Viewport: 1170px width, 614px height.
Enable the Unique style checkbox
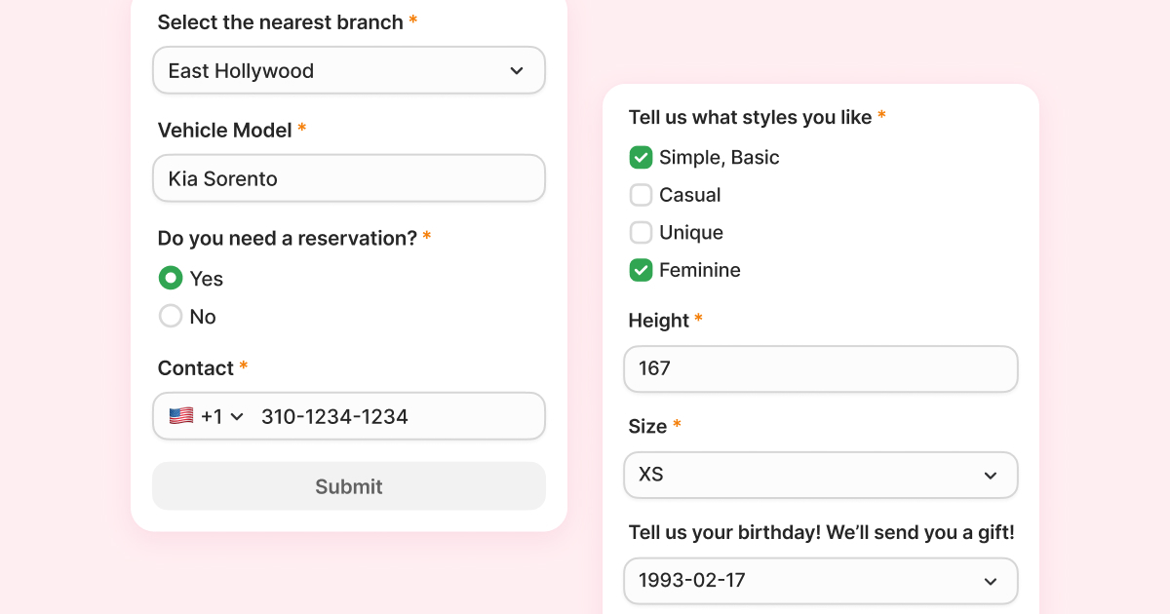point(641,233)
